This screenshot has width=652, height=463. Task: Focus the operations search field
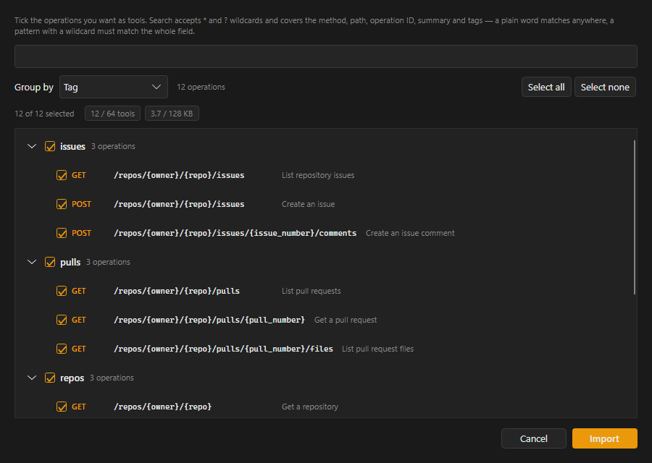325,56
